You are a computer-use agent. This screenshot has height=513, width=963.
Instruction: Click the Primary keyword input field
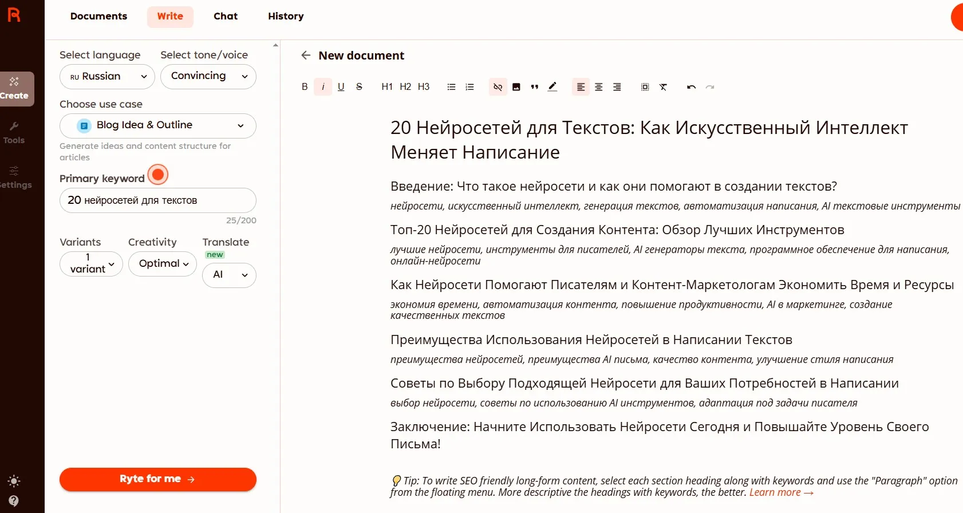click(x=158, y=200)
